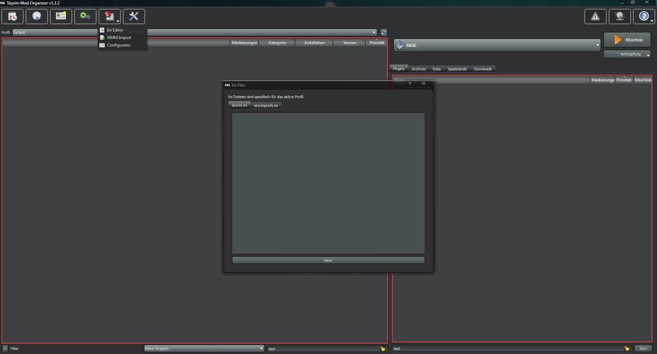Choose Configurator in the tools menu
This screenshot has width=657, height=354.
point(118,45)
